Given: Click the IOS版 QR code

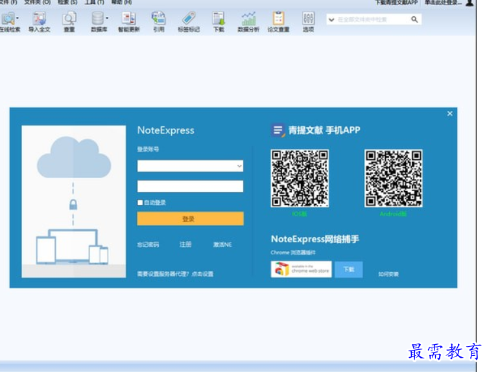Looking at the screenshot, I should pos(300,178).
